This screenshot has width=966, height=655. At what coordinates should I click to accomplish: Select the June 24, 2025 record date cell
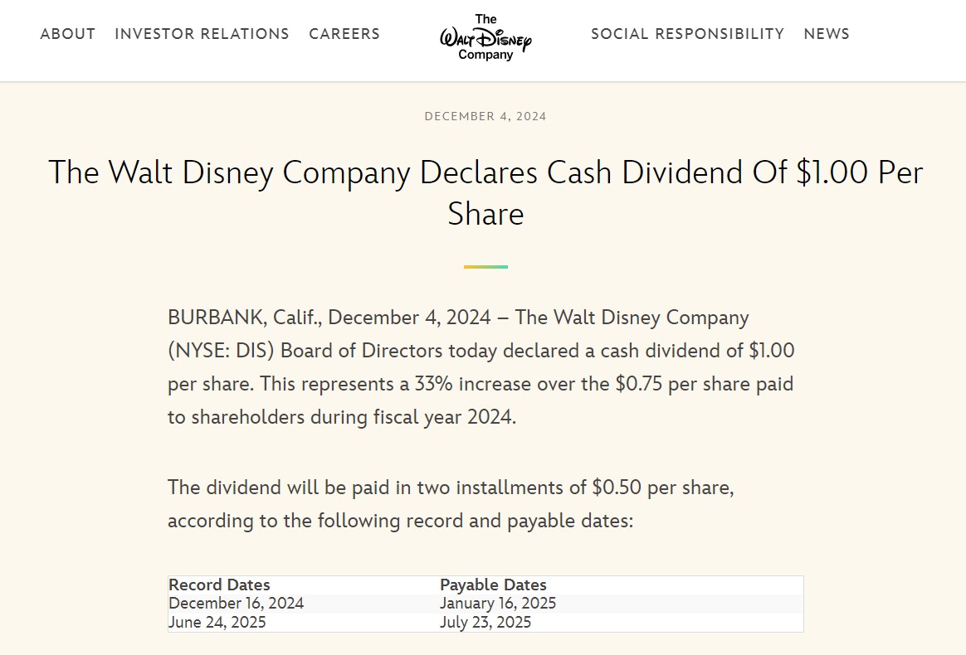217,622
